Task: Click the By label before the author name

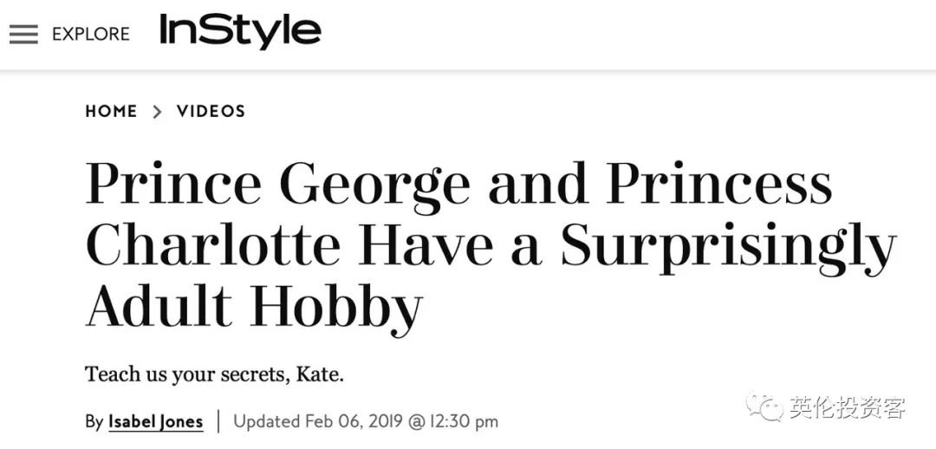Action: point(94,422)
